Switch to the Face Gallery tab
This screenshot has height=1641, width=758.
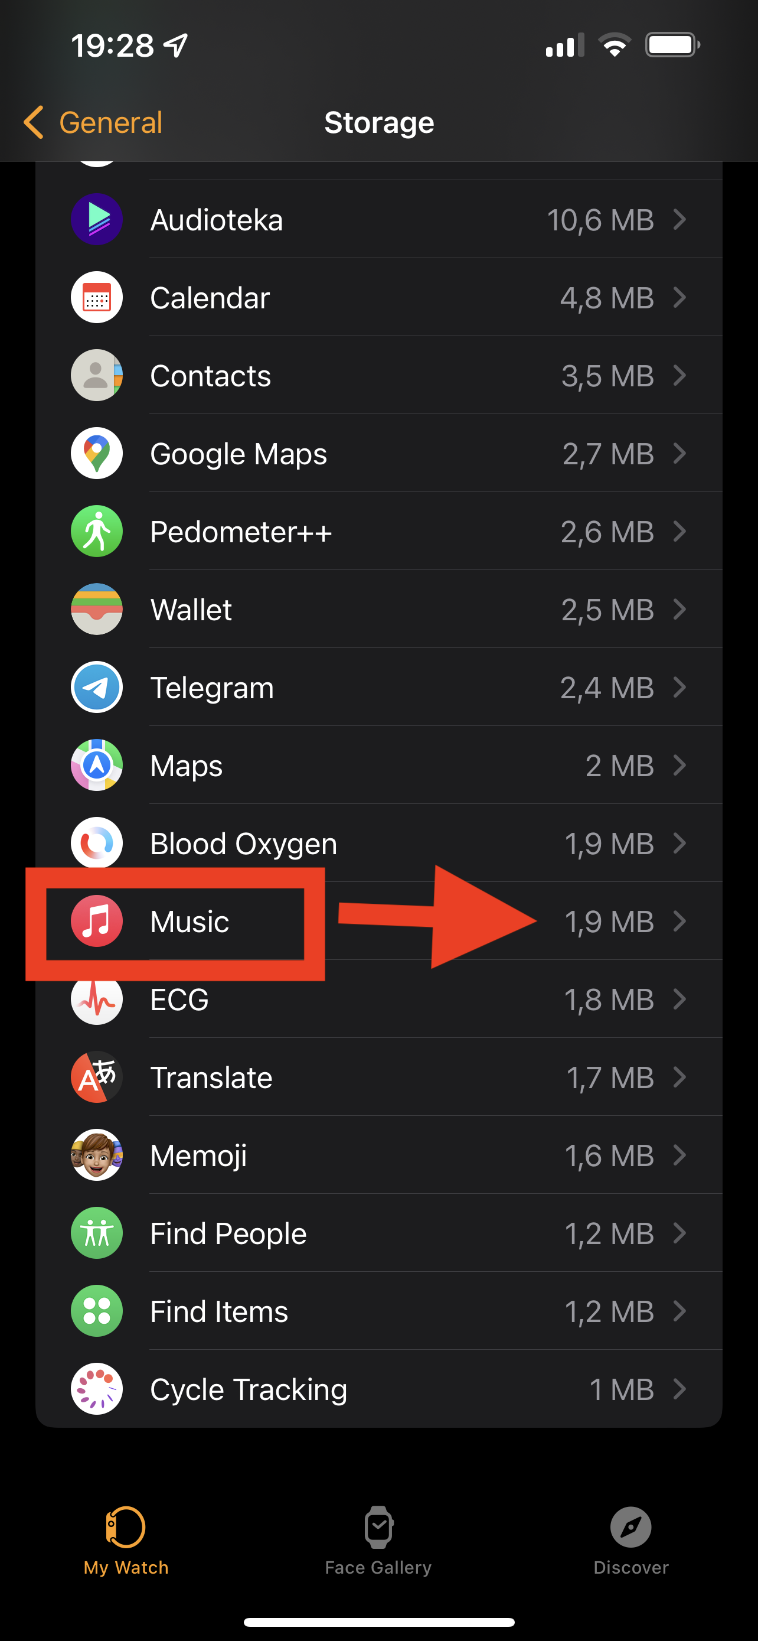click(378, 1541)
